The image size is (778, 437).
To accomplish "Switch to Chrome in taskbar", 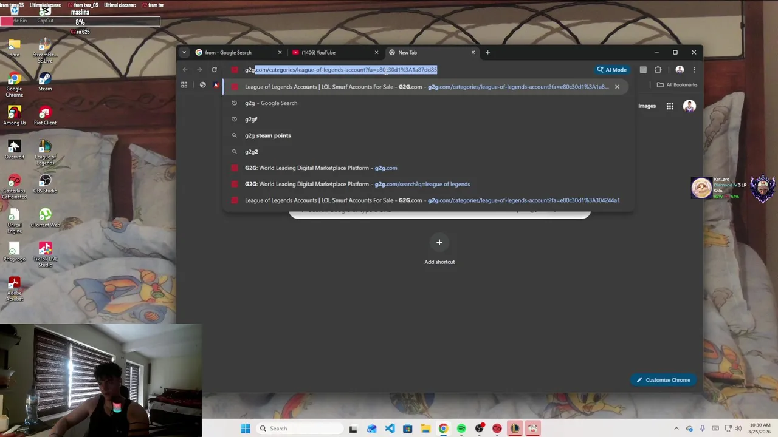I will 443,429.
